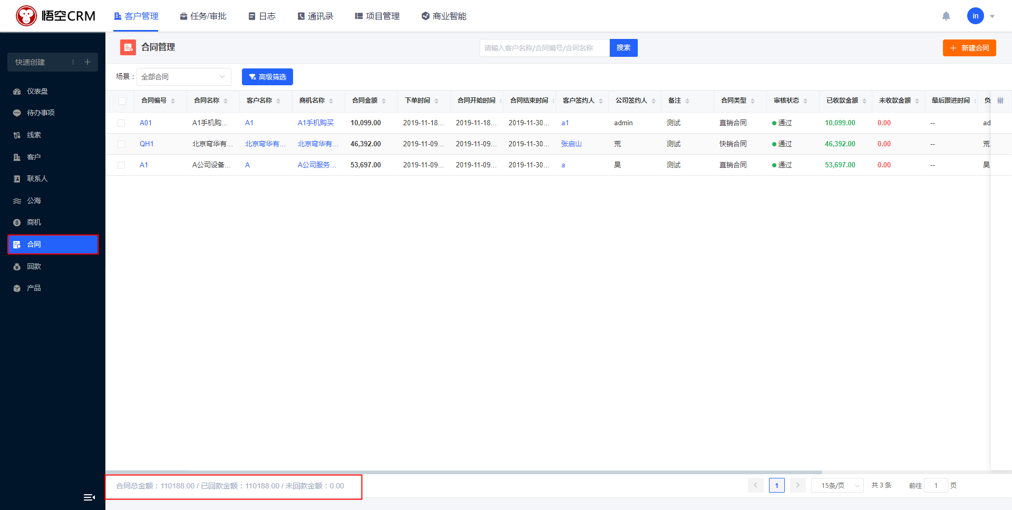Check the select-all checkbox in table header
Screen dimensions: 1012x510
(122, 101)
